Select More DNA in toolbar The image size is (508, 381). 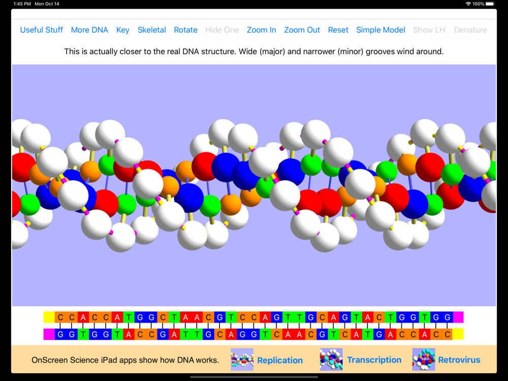tap(89, 30)
